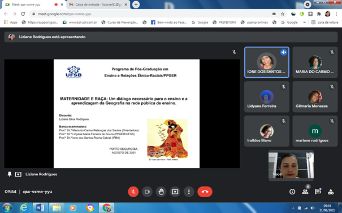Click camera permission icon in address bar
Image resolution: width=342 pixels, height=213 pixels.
(x=274, y=14)
